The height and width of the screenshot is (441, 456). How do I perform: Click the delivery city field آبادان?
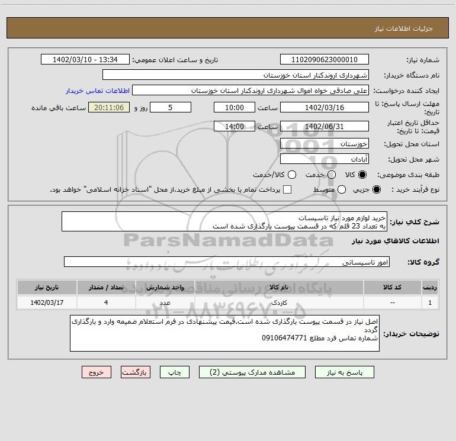tap(325, 159)
